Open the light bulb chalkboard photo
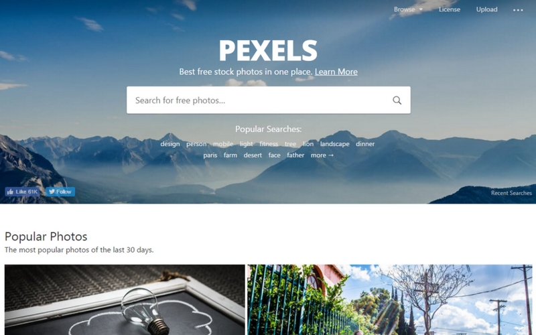 coord(125,299)
